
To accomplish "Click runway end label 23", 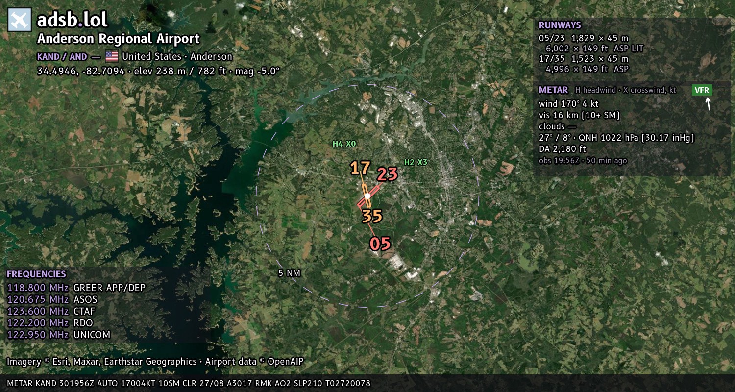I will [387, 174].
